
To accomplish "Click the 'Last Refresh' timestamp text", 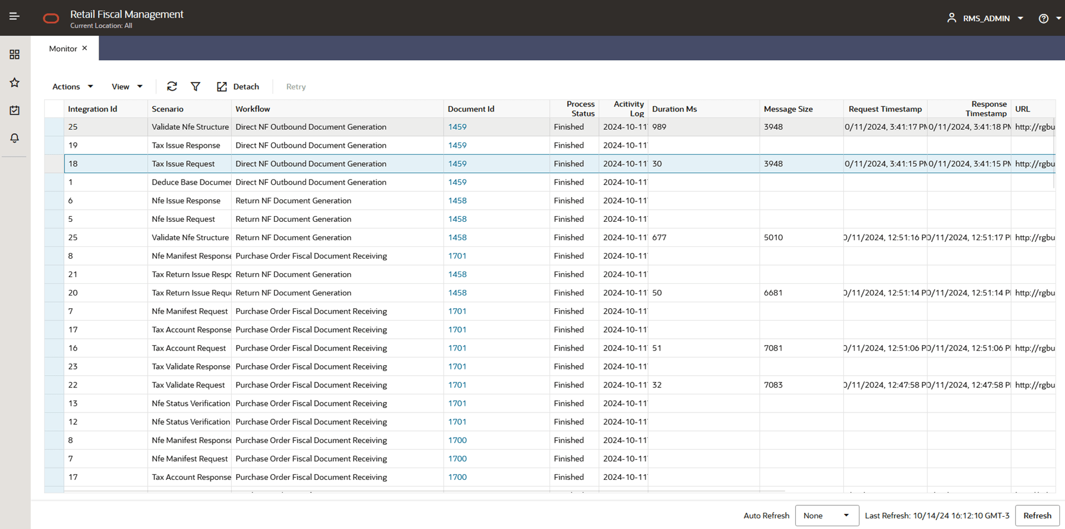I will 937,516.
